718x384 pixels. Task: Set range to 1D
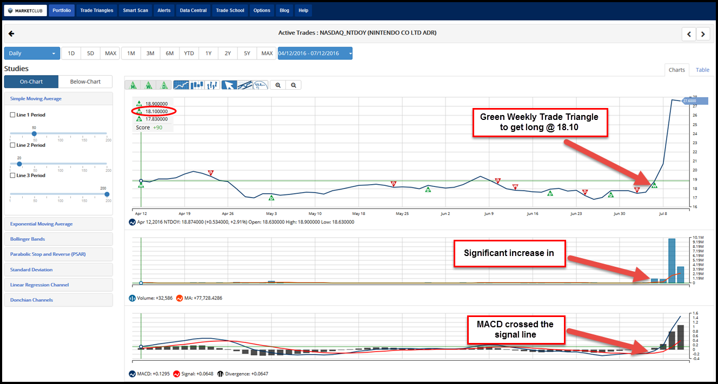(x=71, y=53)
